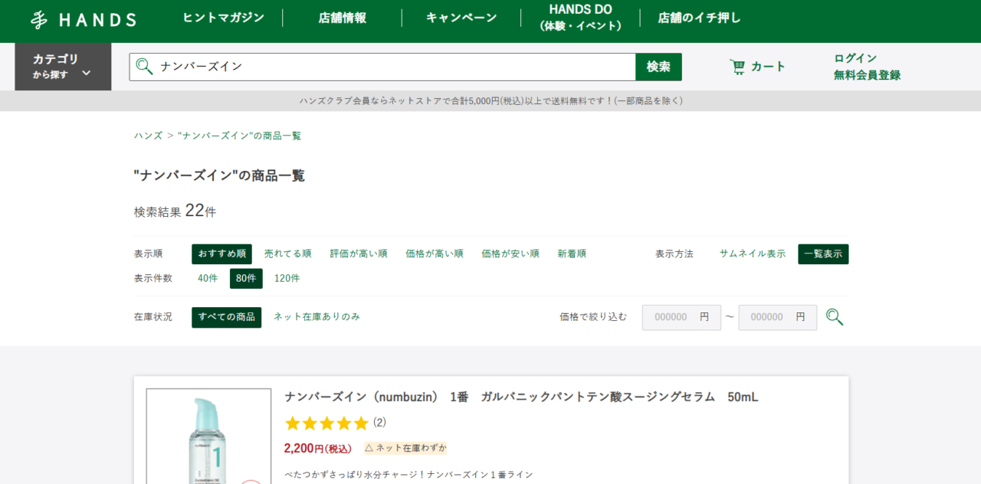Viewport: 981px width, 484px height.
Task: Sort by 価格が高い順
Action: click(x=435, y=253)
